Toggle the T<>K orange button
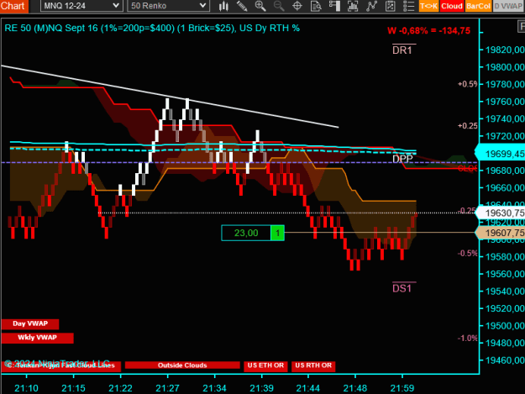 pyautogui.click(x=428, y=6)
